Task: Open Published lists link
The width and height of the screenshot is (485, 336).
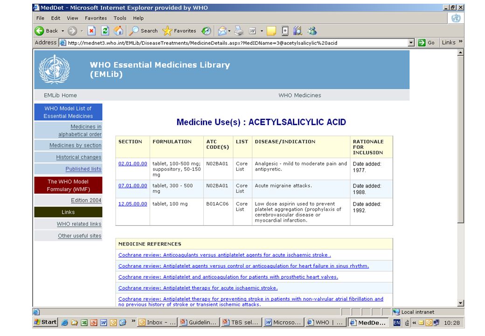Action: coord(83,168)
